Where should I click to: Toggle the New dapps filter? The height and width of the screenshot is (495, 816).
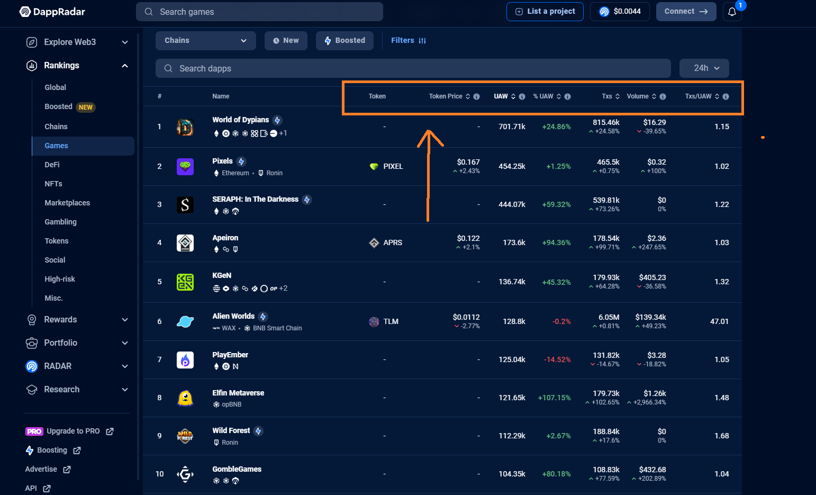coord(286,41)
